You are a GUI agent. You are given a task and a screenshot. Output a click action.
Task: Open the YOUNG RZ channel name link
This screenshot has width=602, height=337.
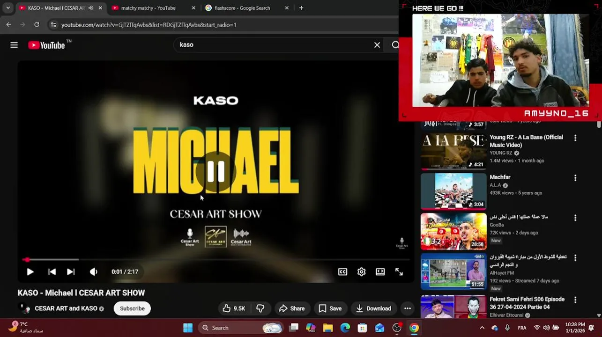(501, 153)
